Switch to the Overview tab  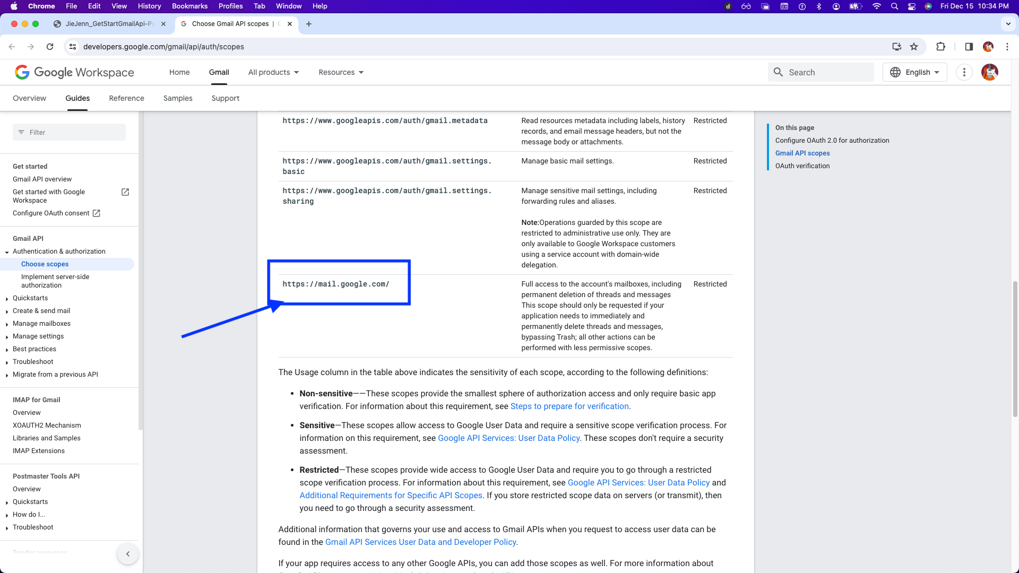29,98
